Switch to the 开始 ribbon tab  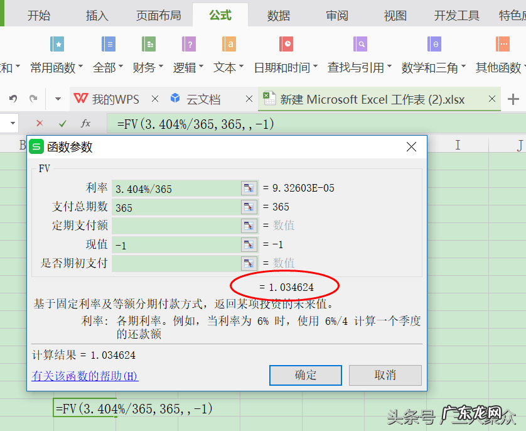[x=39, y=16]
